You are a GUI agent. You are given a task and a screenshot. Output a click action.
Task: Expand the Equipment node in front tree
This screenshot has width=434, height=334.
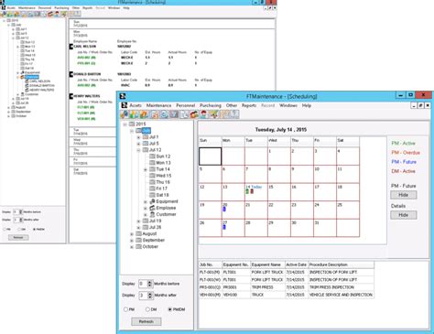click(146, 201)
